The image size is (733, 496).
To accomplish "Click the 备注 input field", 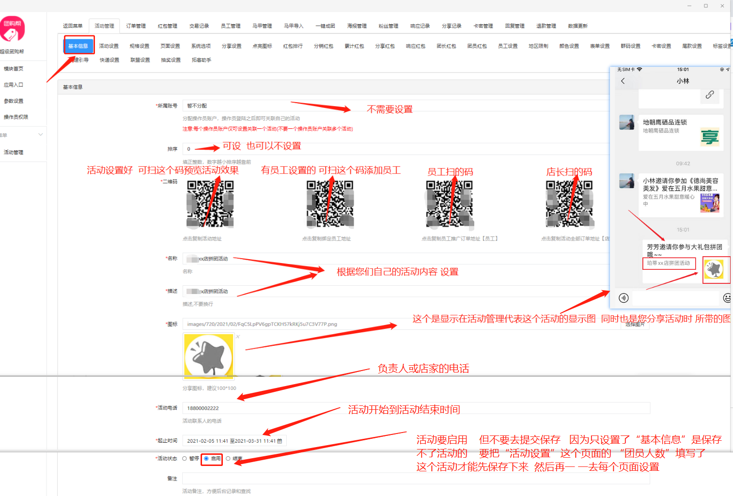I will coord(416,479).
